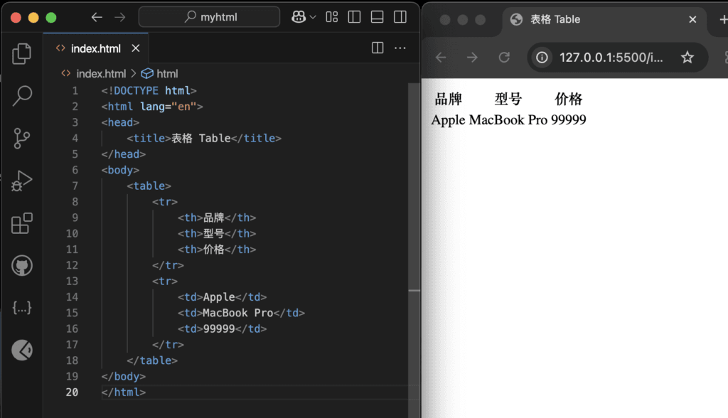Screen dimensions: 728x418
Task: Open the curly braces JSON sidebar icon
Action: 22,308
